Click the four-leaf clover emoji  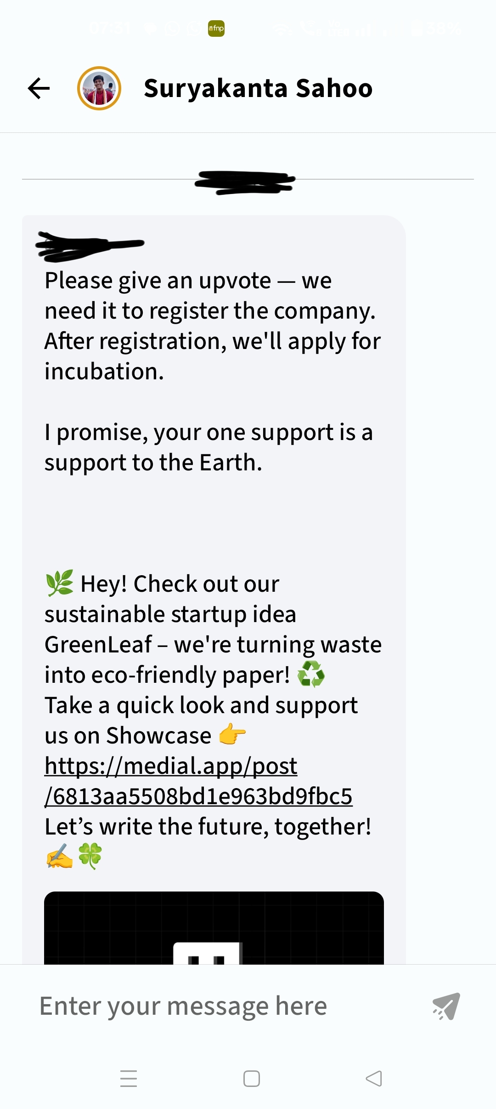click(90, 856)
